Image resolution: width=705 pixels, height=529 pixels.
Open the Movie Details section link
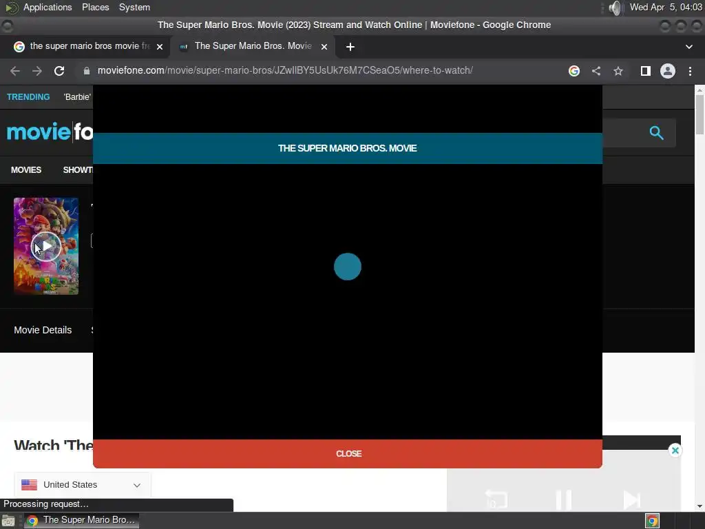43,330
